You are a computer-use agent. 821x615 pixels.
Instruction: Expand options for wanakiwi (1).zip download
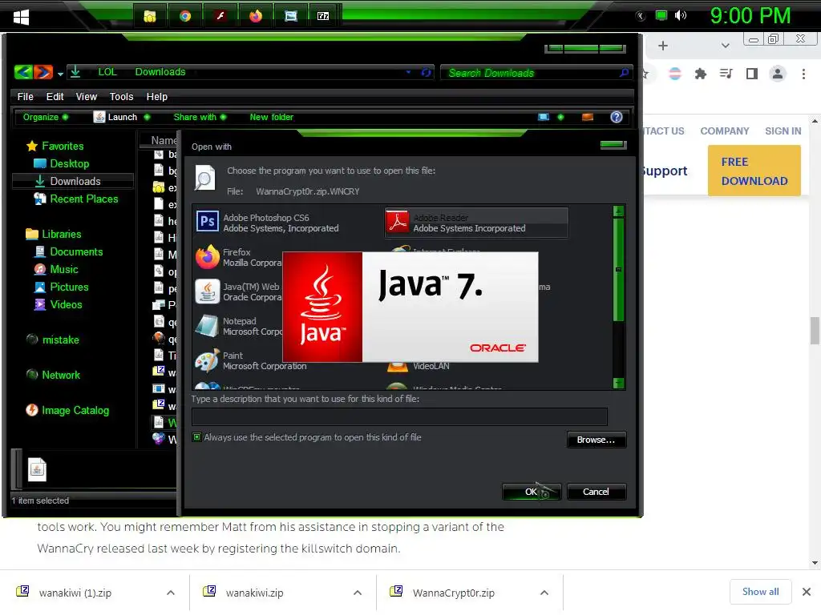[x=171, y=593]
